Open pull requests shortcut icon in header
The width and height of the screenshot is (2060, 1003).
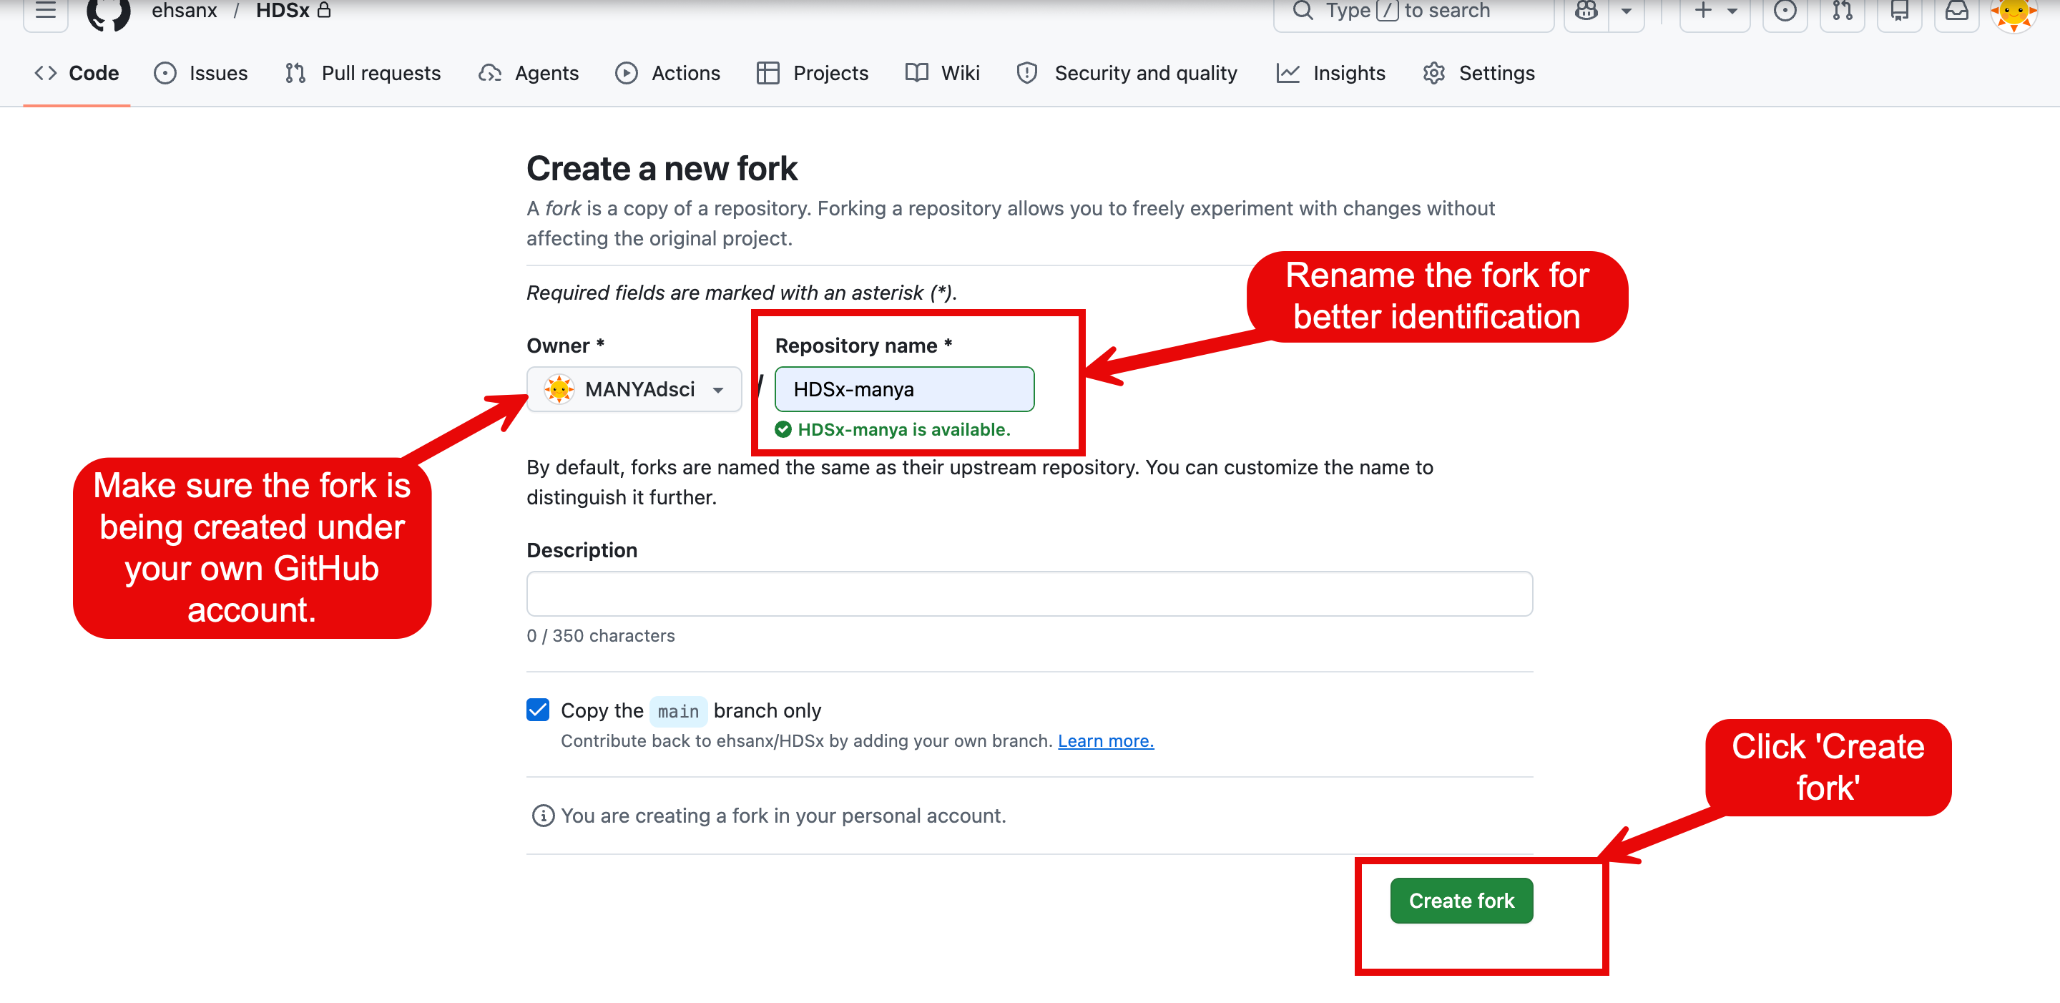(1843, 11)
